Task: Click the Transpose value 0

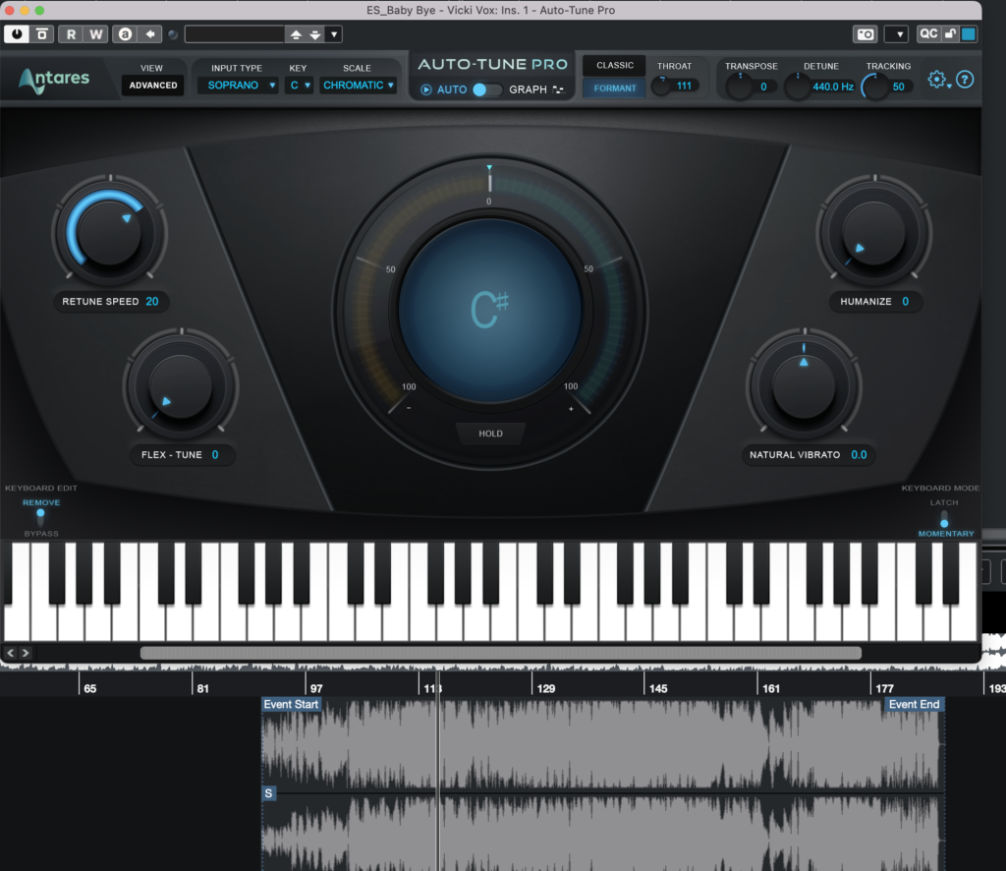Action: [x=763, y=86]
